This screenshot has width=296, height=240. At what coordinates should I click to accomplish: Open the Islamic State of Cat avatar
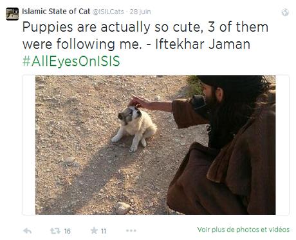[12, 14]
